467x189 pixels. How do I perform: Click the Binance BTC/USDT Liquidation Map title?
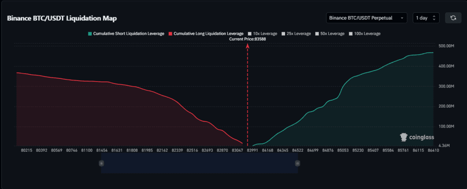click(62, 19)
